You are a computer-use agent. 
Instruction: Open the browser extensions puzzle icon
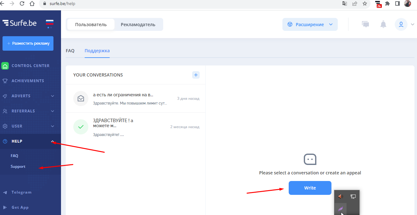point(387,4)
